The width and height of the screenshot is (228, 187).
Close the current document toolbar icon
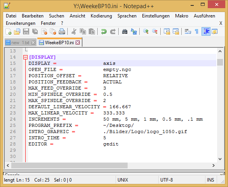(44, 31)
